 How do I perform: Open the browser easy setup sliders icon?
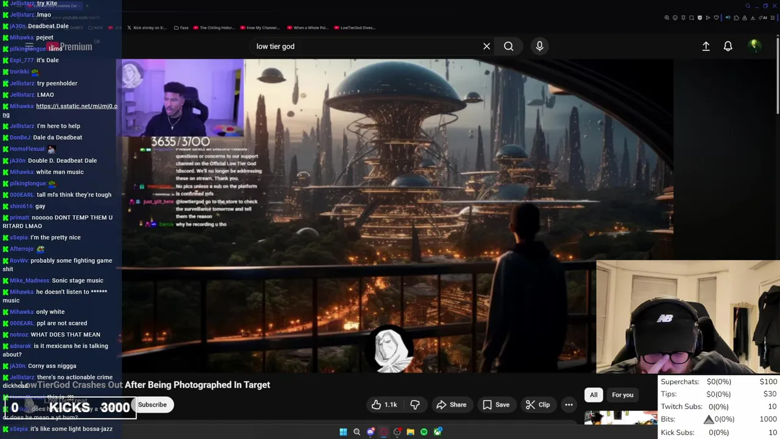772,18
